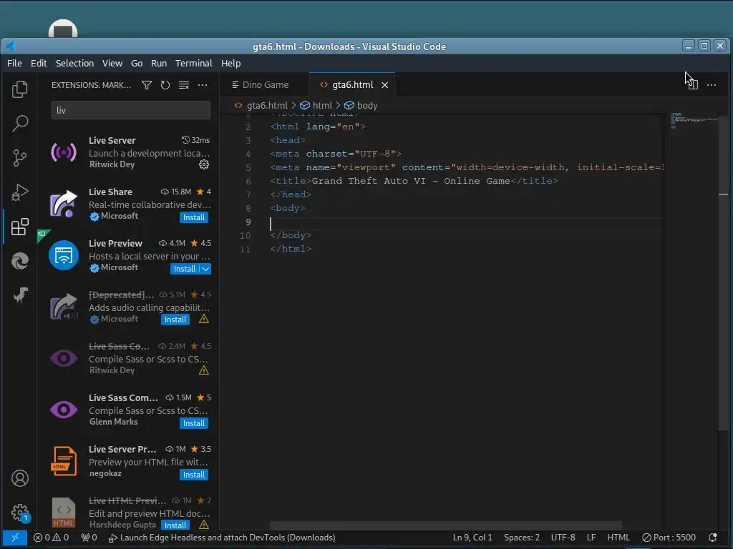The height and width of the screenshot is (549, 733).
Task: Open the Accounts menu
Action: tap(19, 478)
